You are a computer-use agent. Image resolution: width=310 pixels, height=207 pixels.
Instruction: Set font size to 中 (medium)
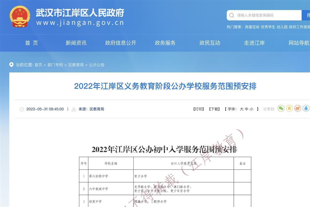coord(246,109)
